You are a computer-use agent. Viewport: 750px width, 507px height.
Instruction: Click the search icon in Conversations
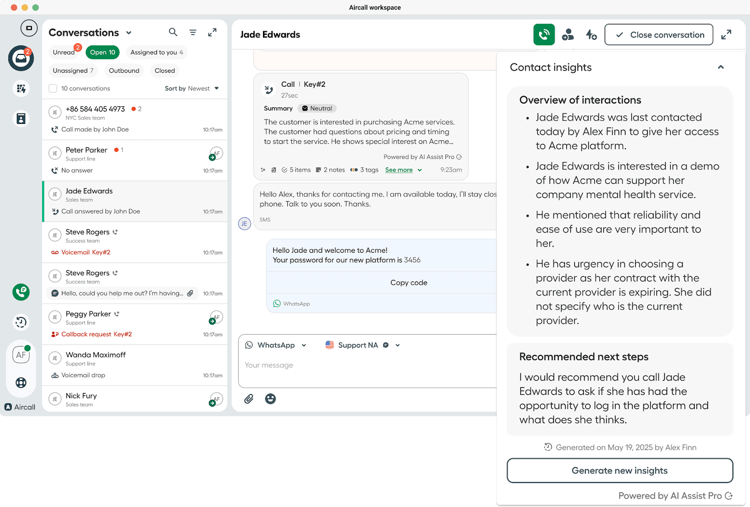click(173, 32)
